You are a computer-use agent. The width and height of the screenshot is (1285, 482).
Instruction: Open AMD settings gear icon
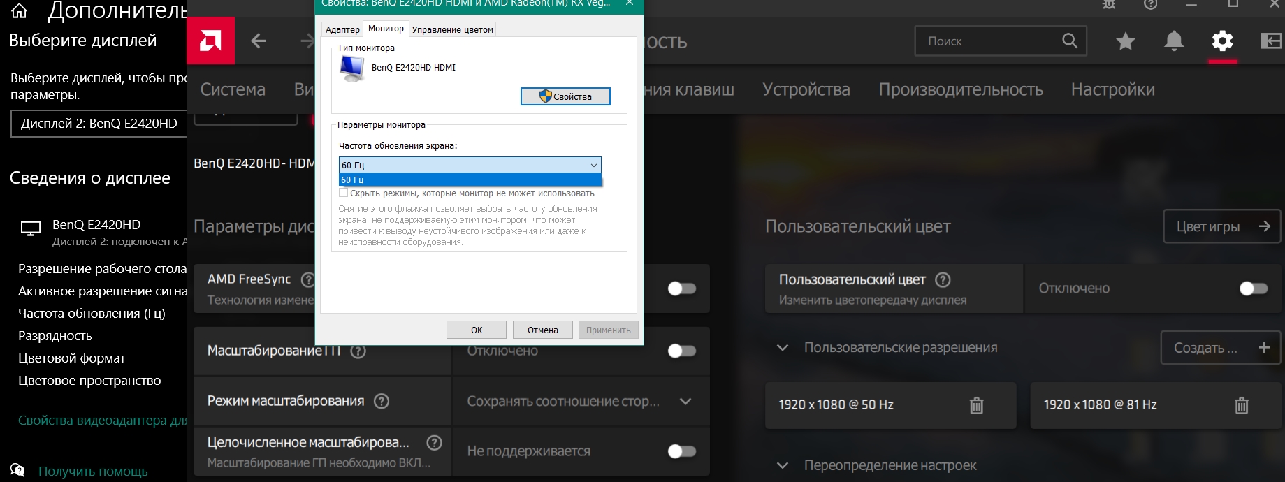(x=1222, y=41)
